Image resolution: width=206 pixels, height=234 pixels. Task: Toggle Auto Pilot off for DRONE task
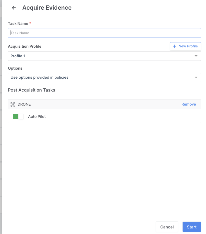tap(18, 116)
